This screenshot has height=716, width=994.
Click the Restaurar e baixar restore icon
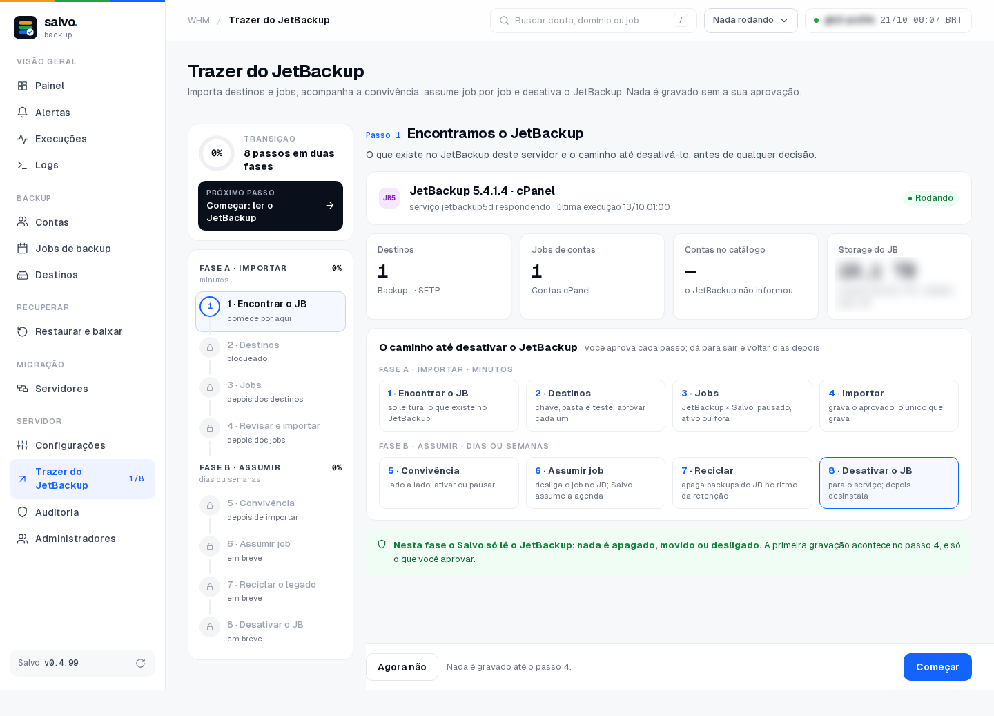(x=23, y=331)
